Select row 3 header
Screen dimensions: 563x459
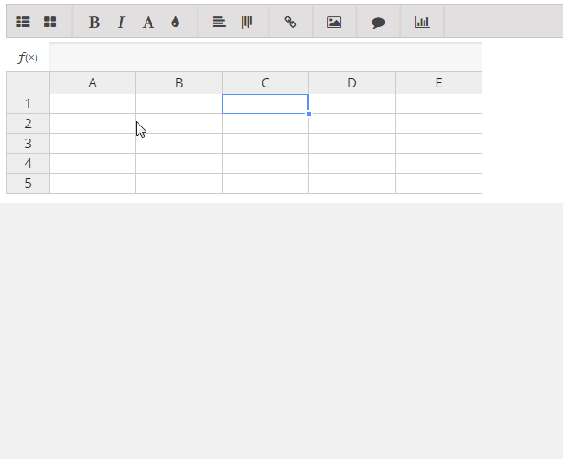pos(28,144)
